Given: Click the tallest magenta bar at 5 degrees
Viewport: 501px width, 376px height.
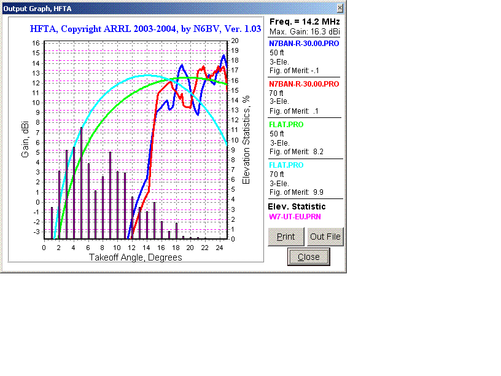Looking at the screenshot, I should [81, 184].
